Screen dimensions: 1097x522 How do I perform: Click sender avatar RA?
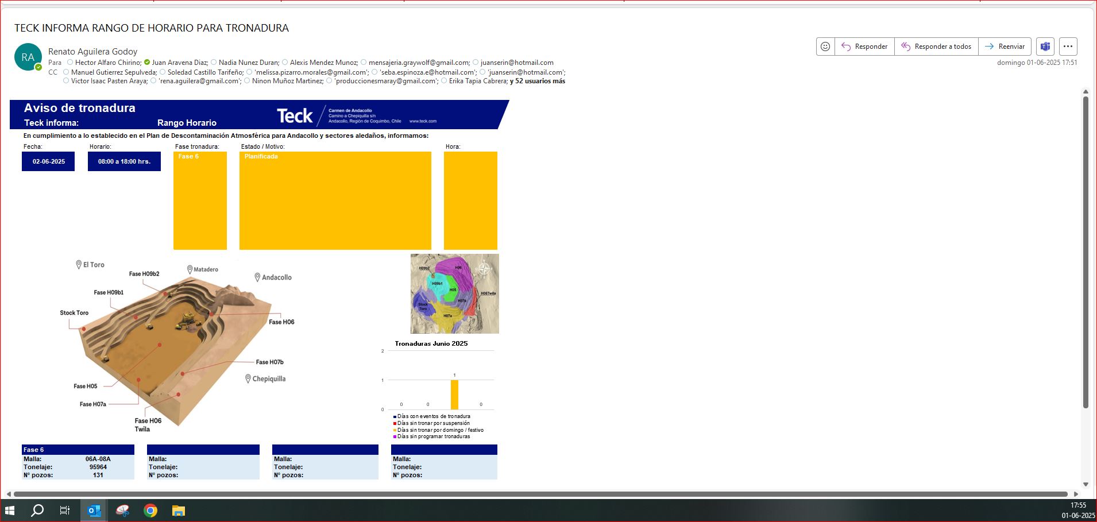point(28,57)
